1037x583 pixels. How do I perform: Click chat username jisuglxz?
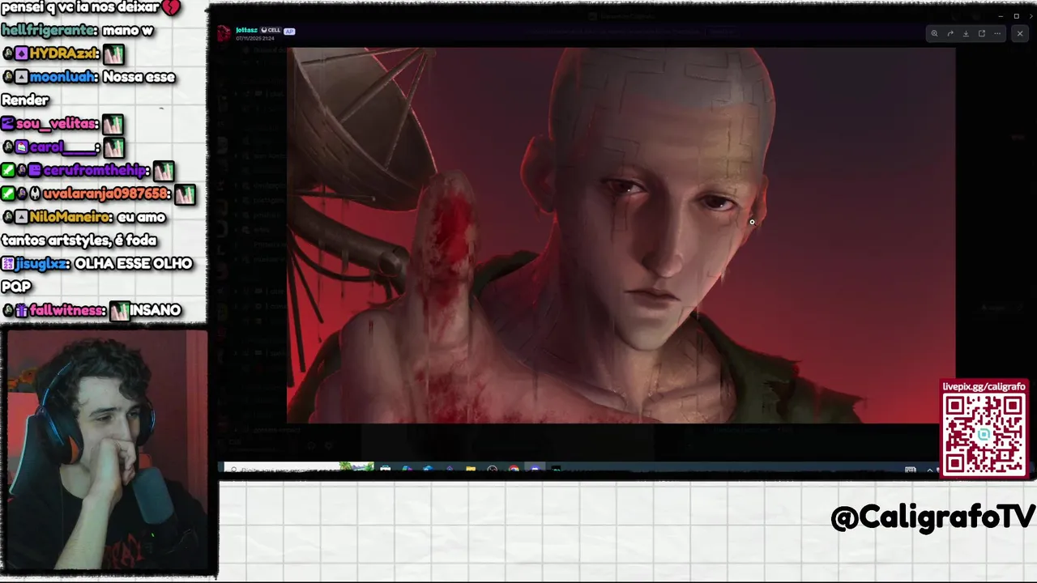42,264
